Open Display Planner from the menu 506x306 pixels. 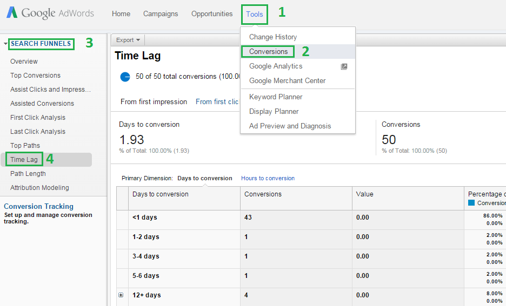click(x=274, y=112)
